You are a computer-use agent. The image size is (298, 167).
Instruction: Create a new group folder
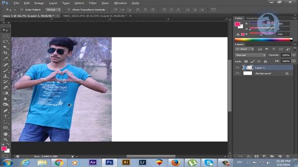(272, 156)
